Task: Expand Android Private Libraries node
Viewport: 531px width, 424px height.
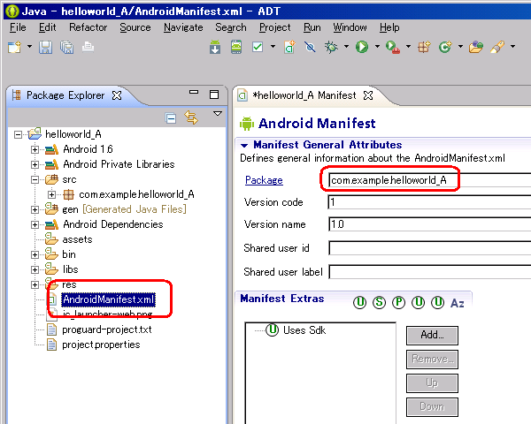Action: [x=35, y=164]
